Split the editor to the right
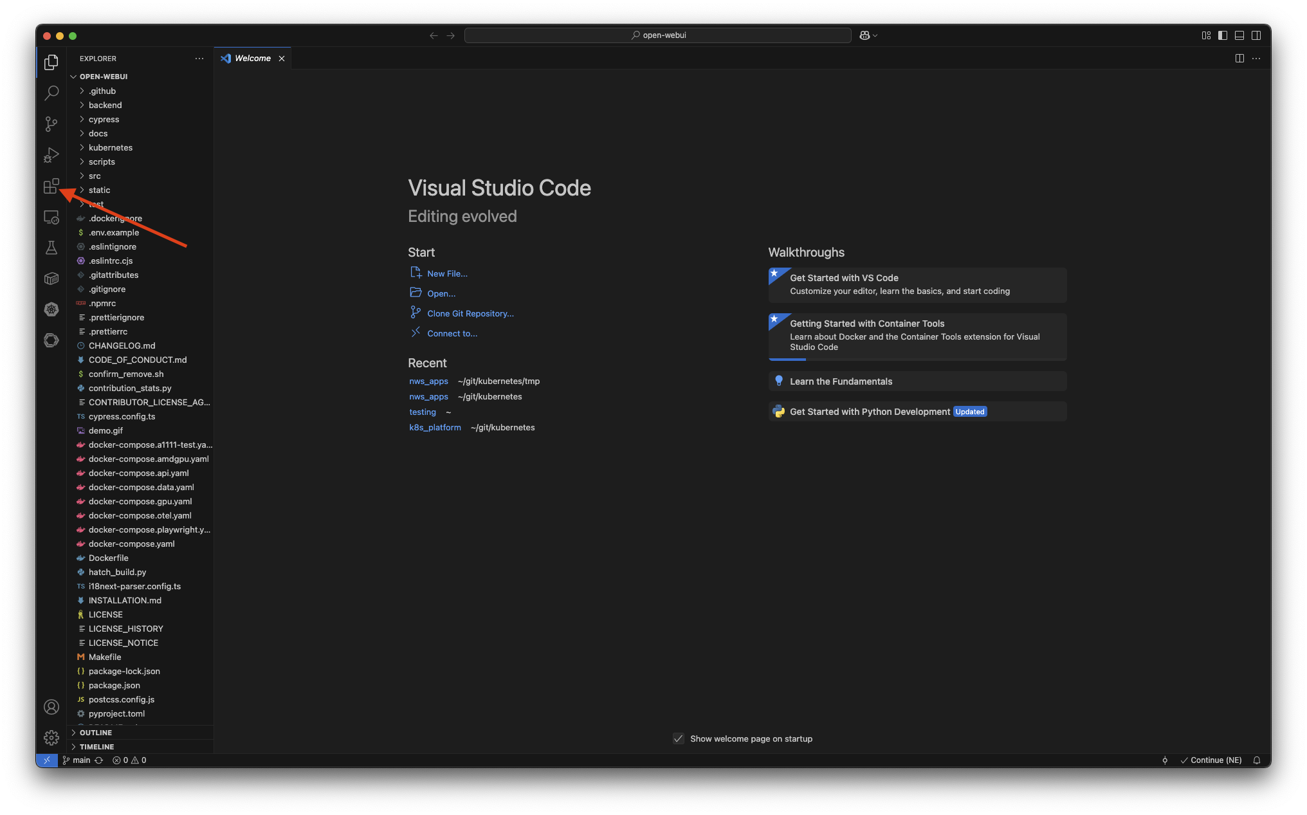 click(1239, 59)
